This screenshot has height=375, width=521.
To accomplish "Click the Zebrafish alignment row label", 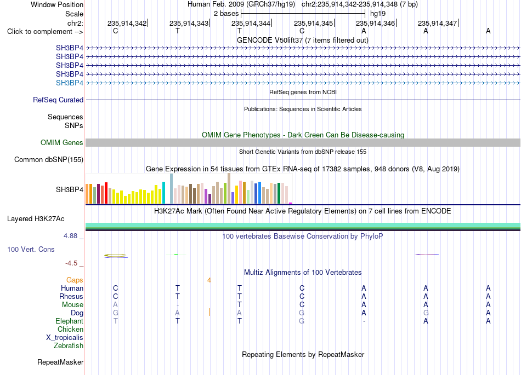I will tap(69, 346).
